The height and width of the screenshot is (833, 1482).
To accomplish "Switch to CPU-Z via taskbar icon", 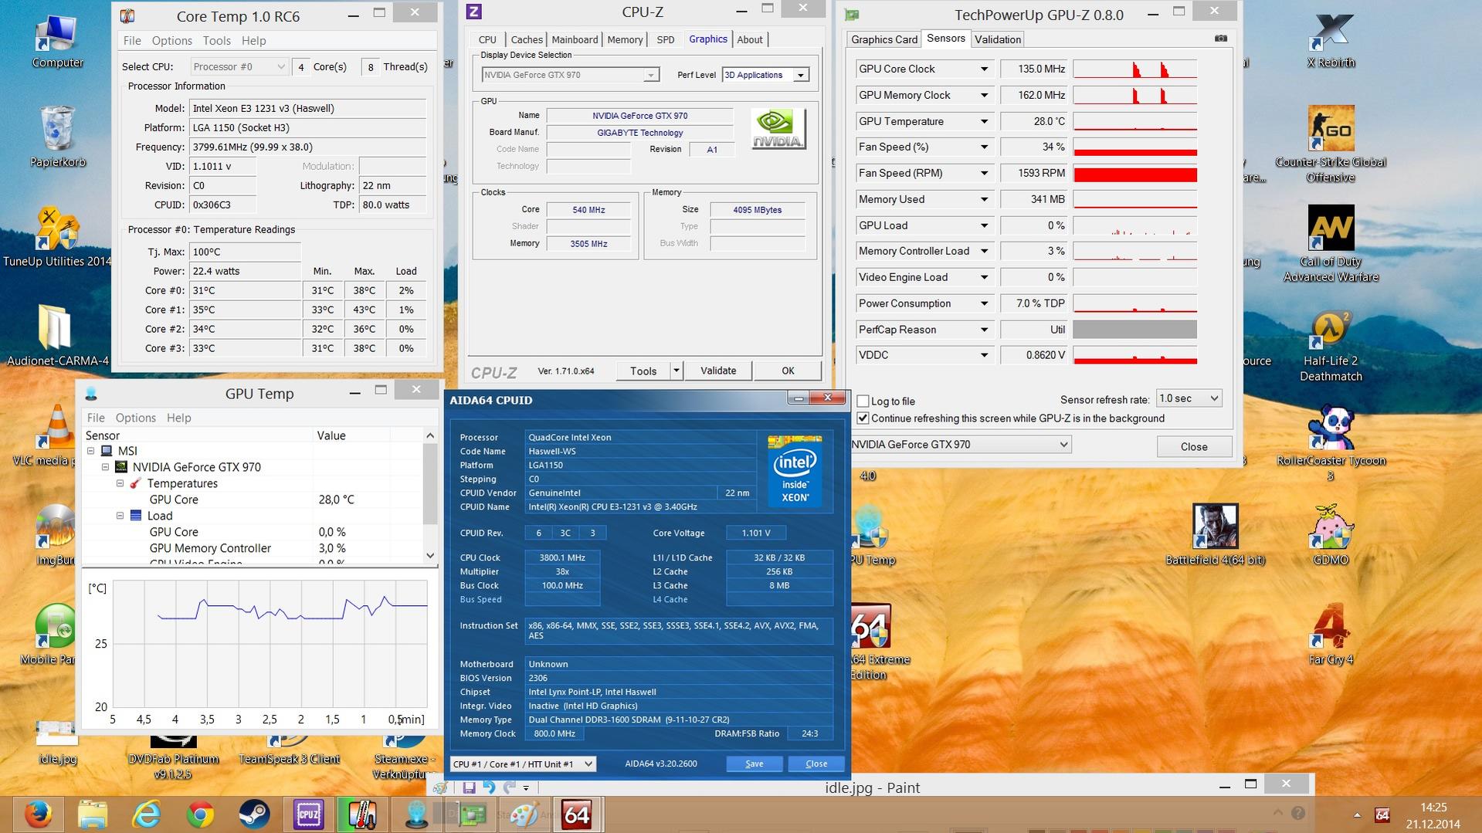I will [308, 814].
